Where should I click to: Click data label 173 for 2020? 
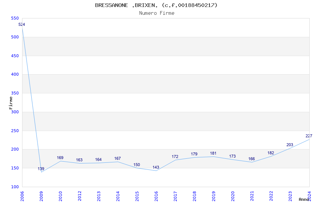point(232,156)
